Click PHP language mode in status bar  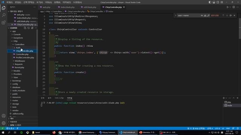(x=228, y=128)
